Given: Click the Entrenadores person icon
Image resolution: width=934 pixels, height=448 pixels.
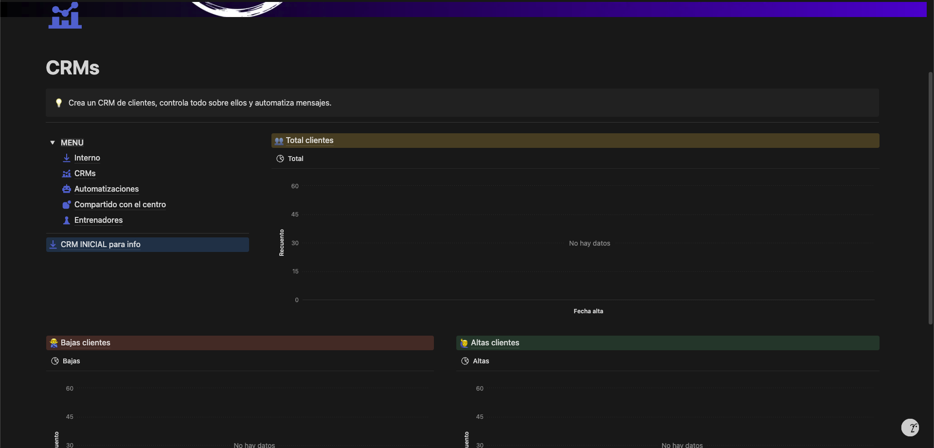Looking at the screenshot, I should 67,220.
